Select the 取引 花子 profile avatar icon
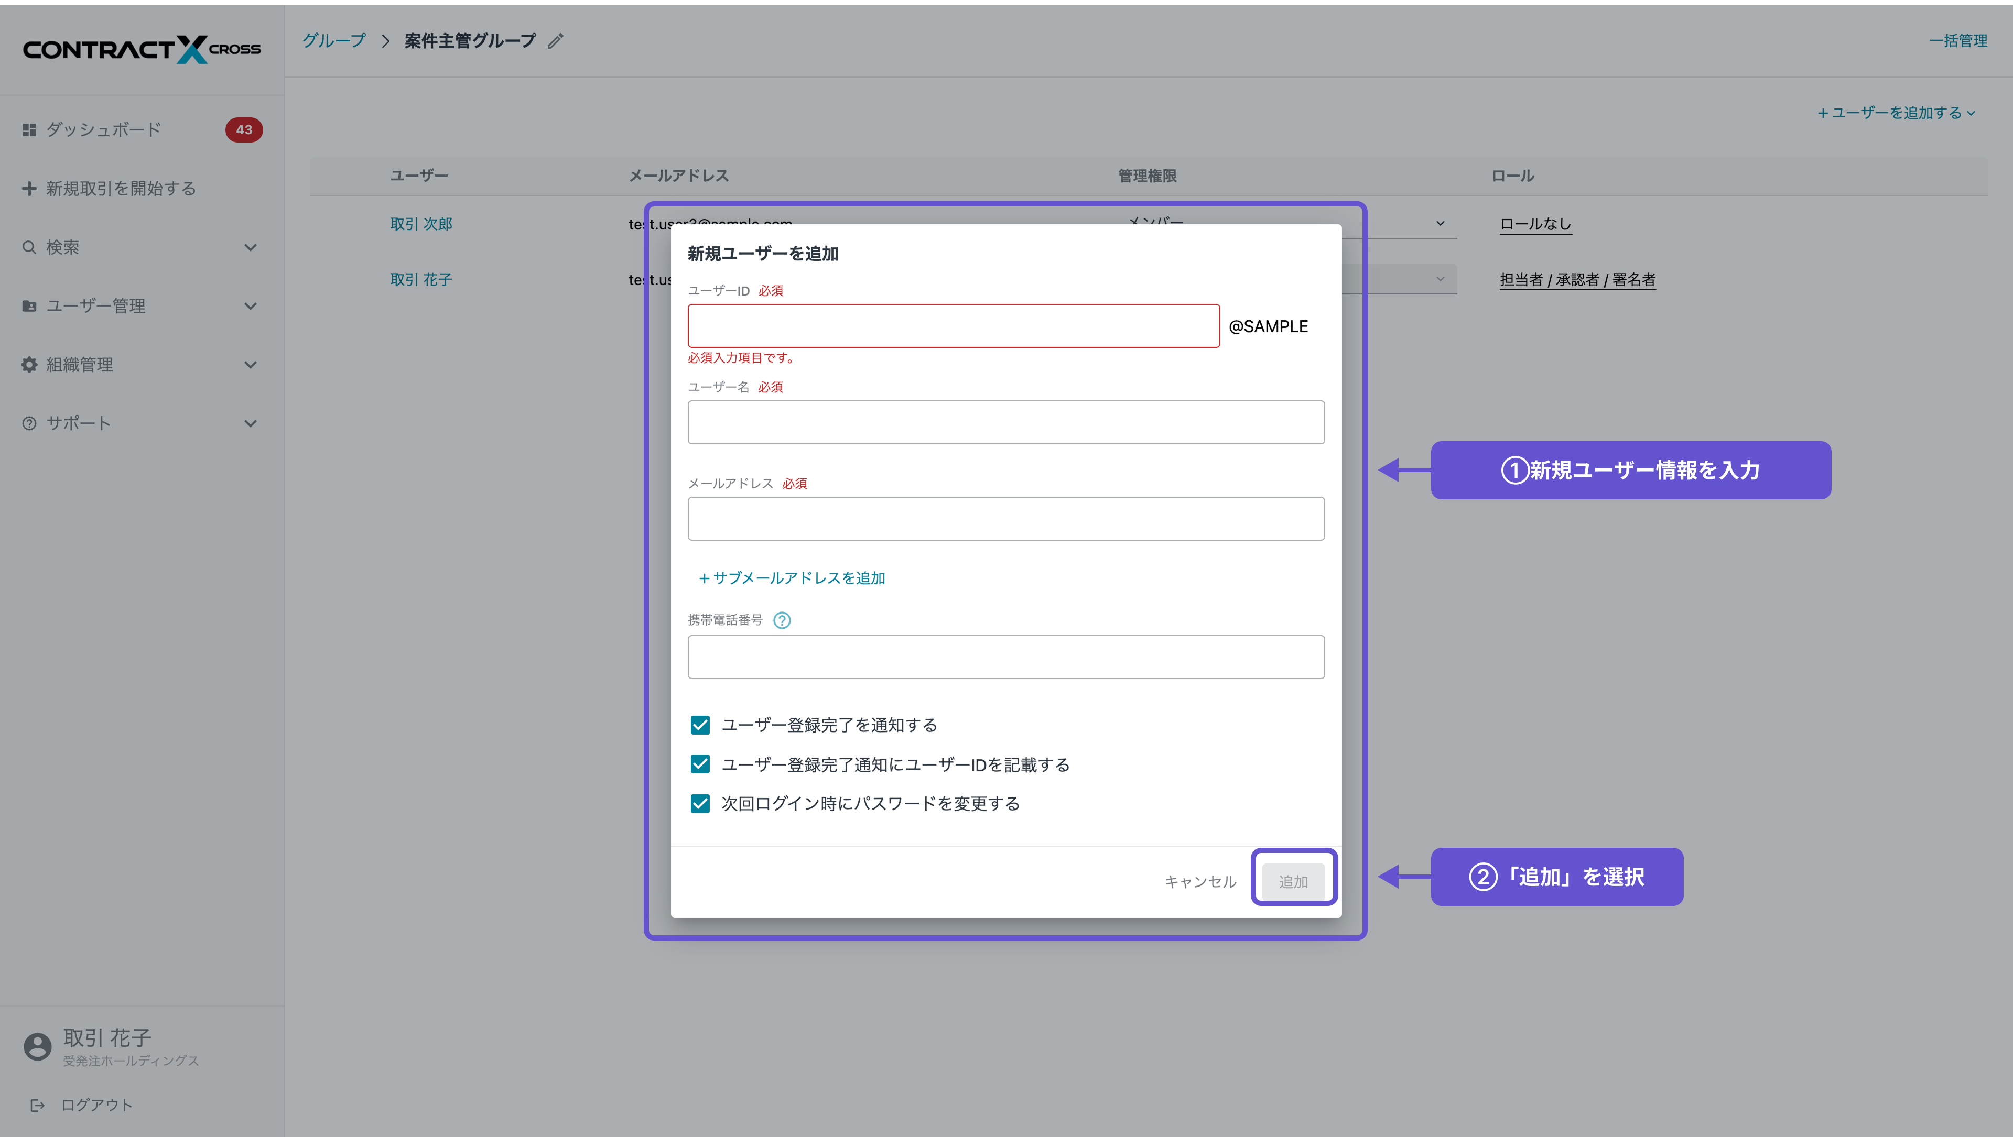Viewport: 2013px width, 1137px height. click(x=38, y=1046)
